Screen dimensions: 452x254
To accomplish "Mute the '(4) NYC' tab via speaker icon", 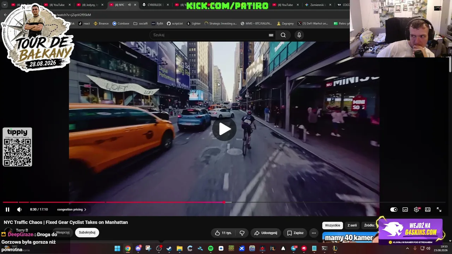I will [129, 5].
